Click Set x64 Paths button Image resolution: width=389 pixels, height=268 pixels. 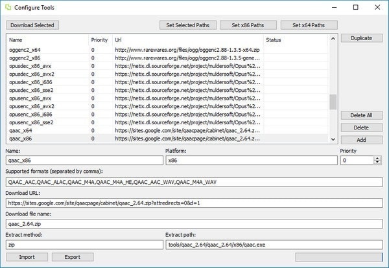tap(309, 25)
